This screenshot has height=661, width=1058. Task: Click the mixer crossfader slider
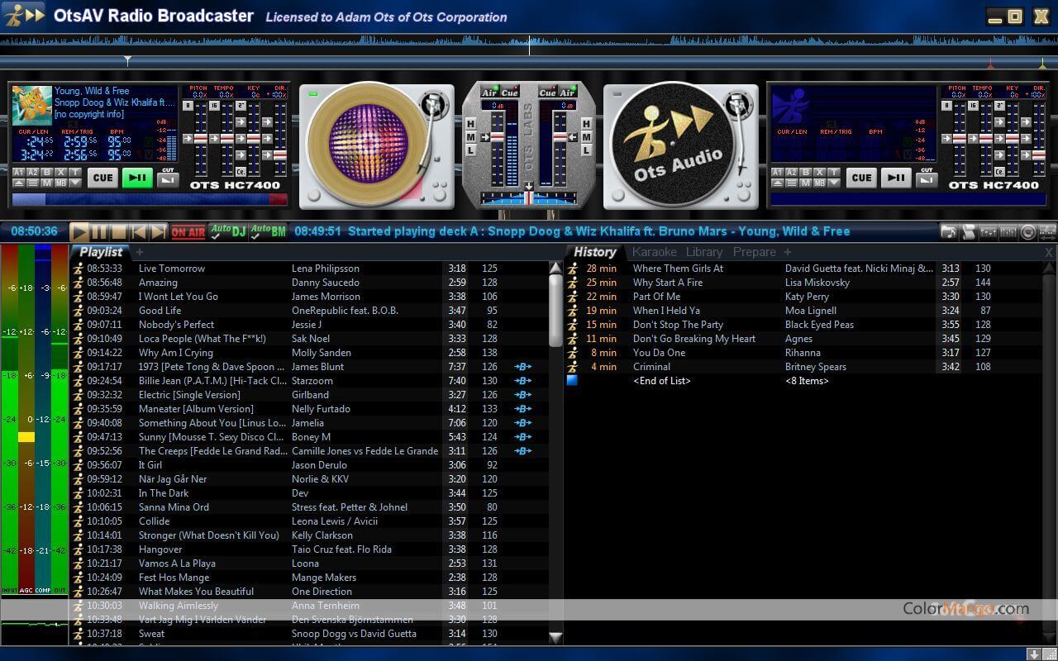pyautogui.click(x=529, y=198)
